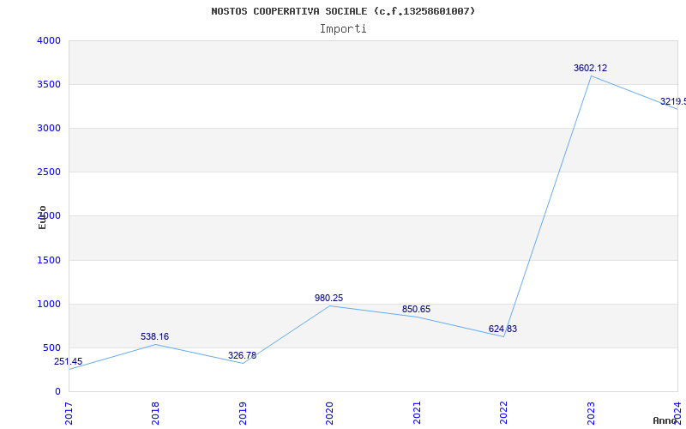Click the 500 y-axis tick label
The height and width of the screenshot is (429, 686).
point(52,348)
